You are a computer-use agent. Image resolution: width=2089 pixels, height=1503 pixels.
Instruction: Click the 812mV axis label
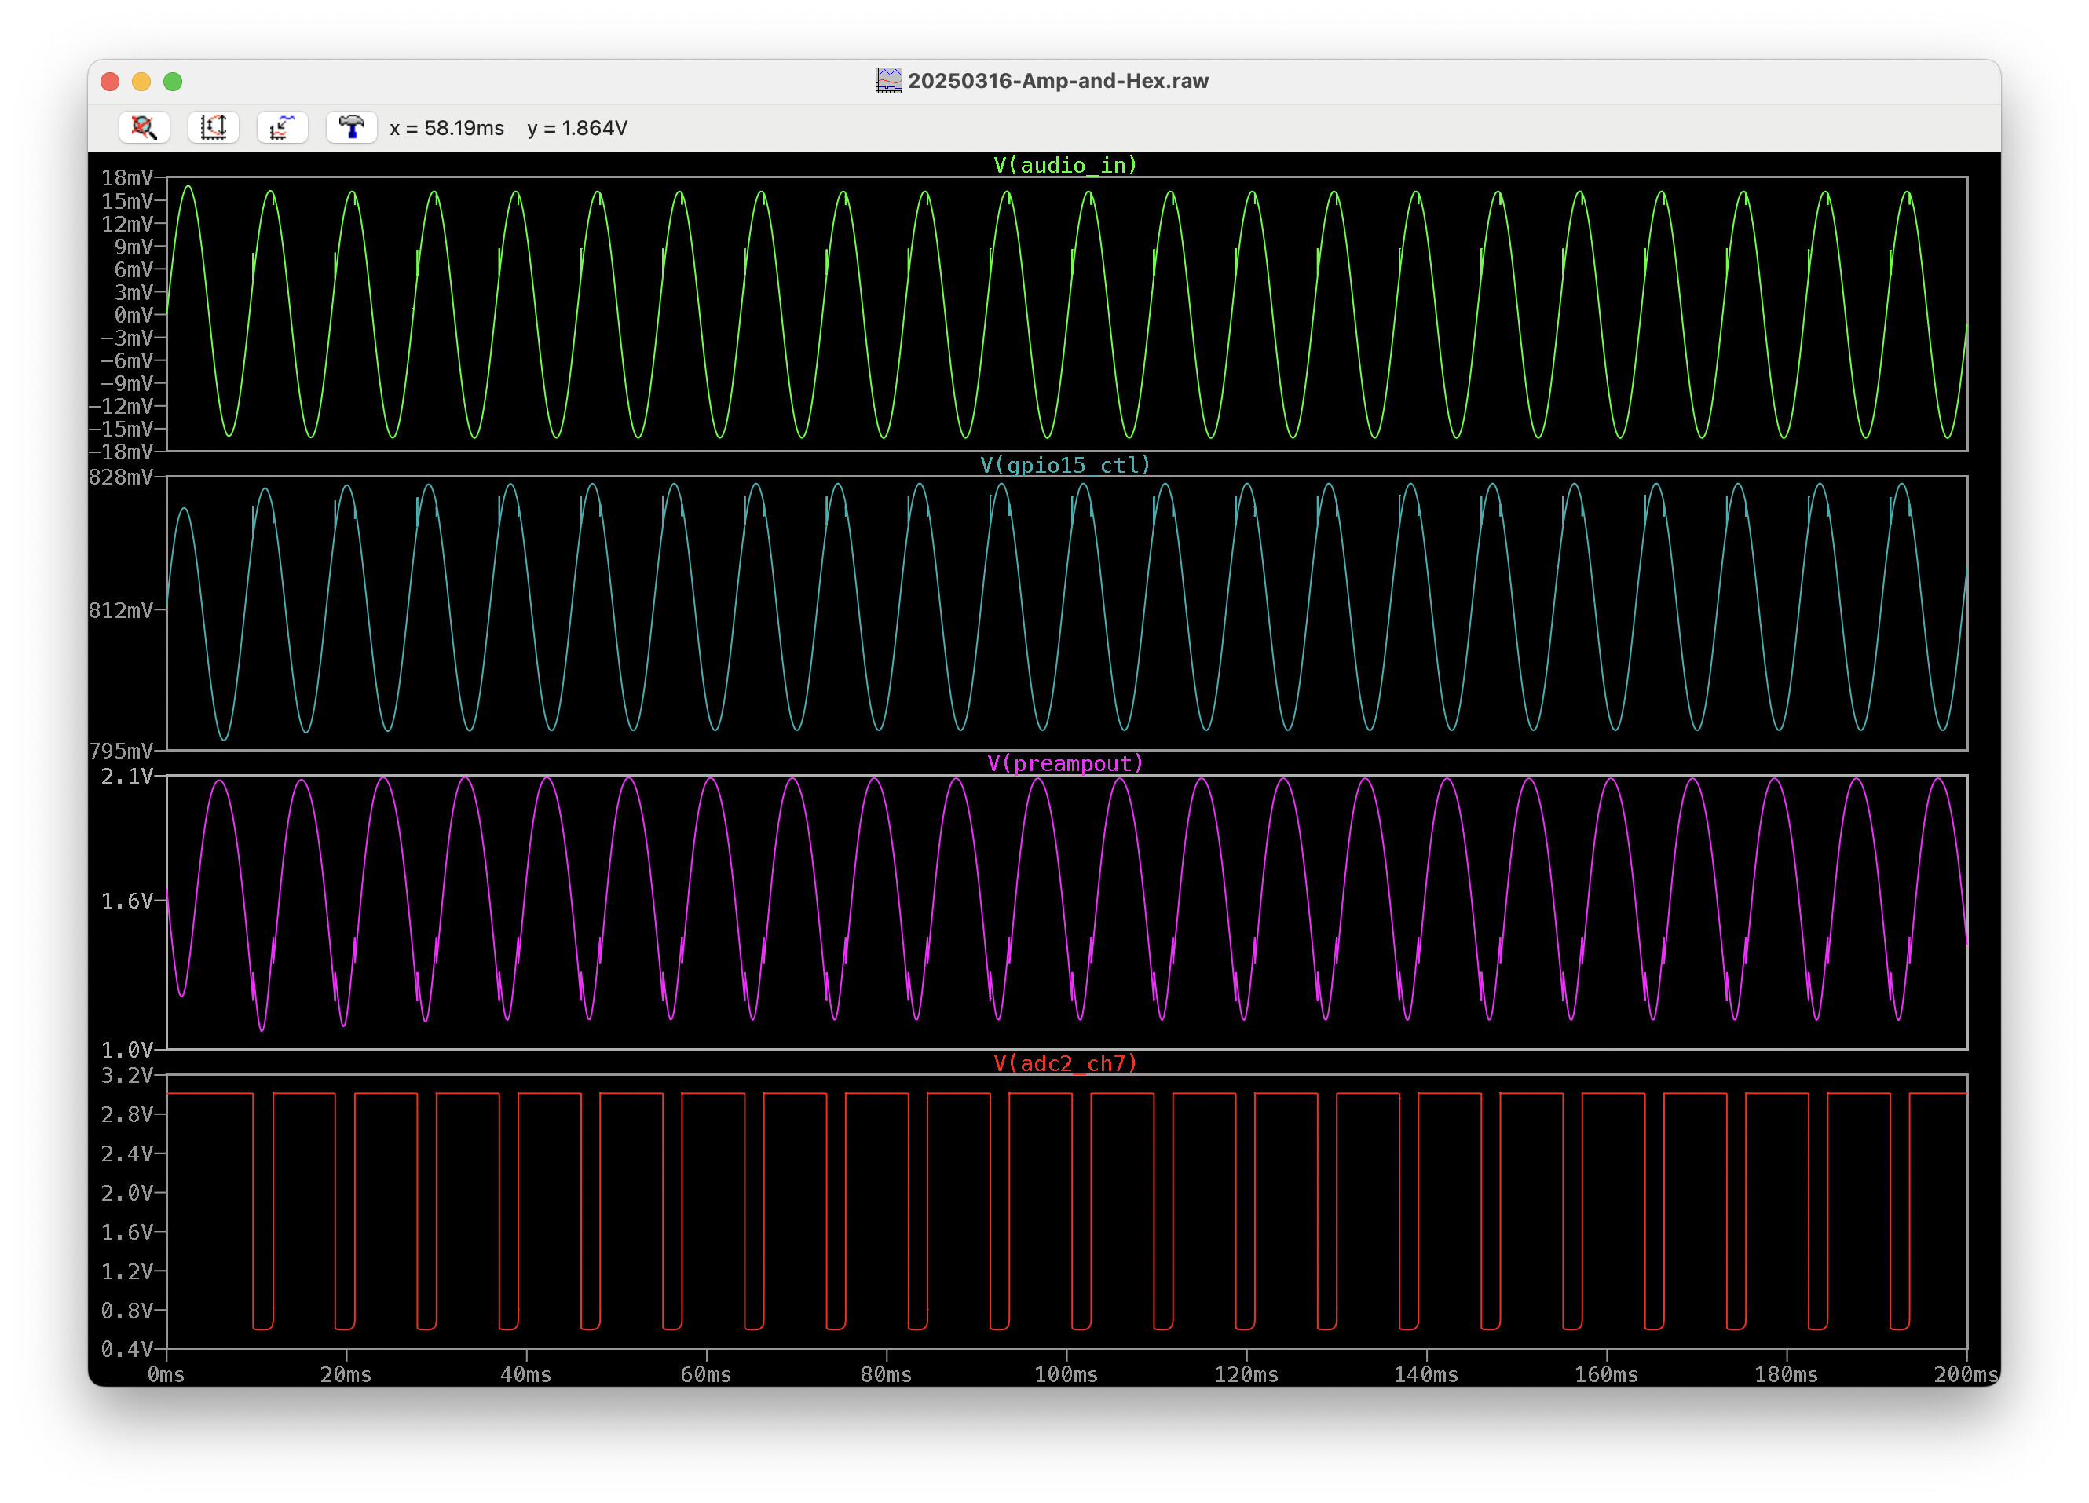click(121, 611)
